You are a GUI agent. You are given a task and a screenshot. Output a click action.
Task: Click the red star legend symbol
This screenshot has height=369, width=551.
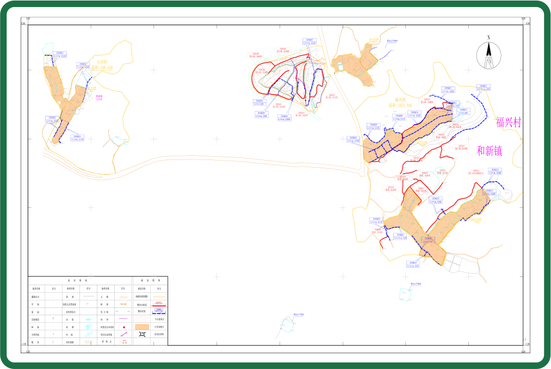(x=124, y=327)
